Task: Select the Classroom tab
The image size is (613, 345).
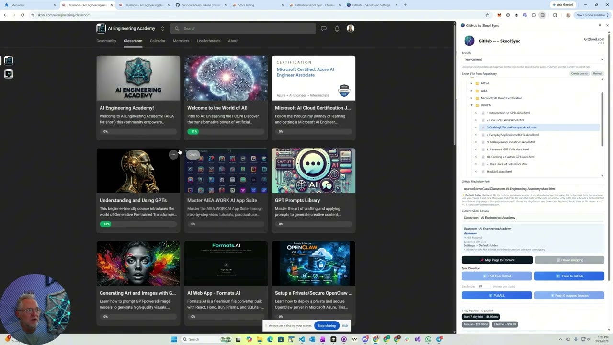Action: pos(133,41)
